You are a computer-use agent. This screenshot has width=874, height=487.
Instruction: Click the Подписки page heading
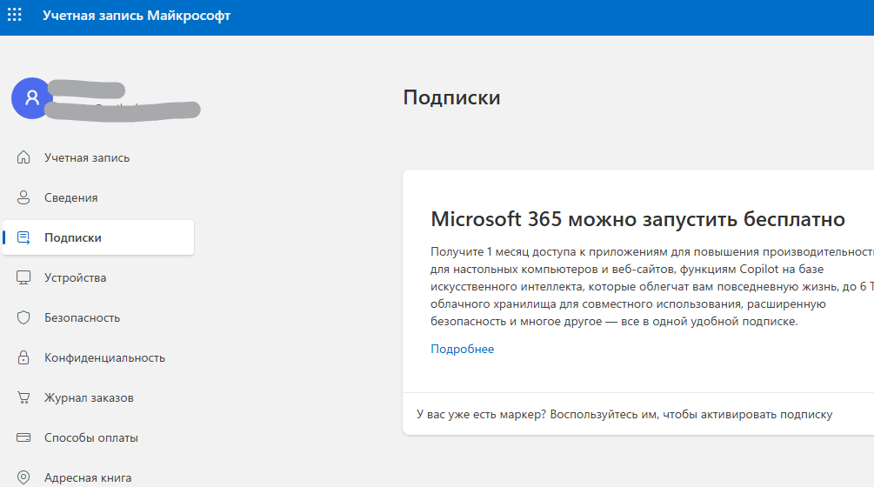pos(451,97)
